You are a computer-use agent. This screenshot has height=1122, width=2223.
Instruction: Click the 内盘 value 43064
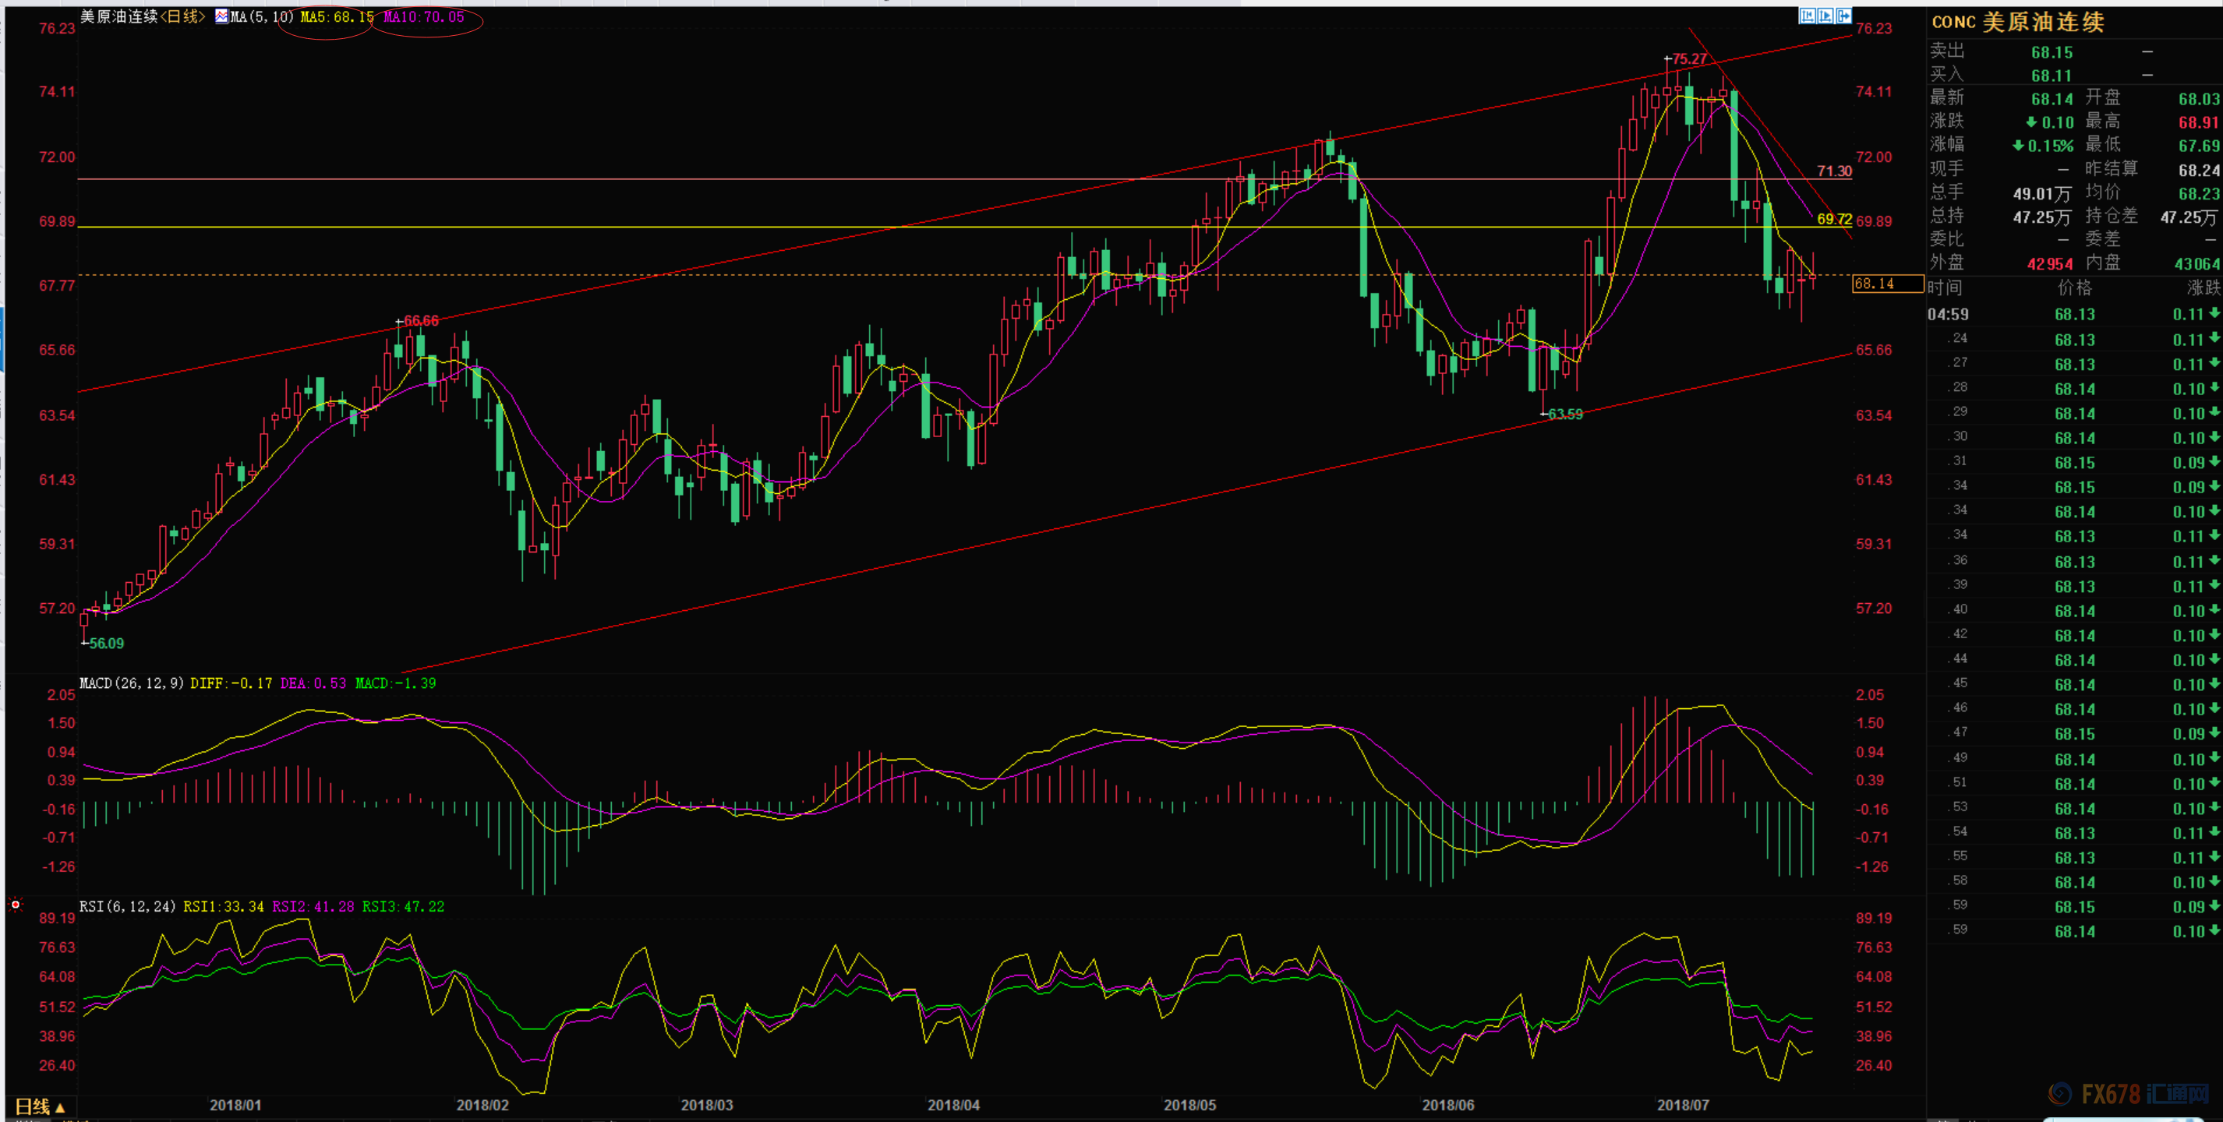click(2197, 264)
